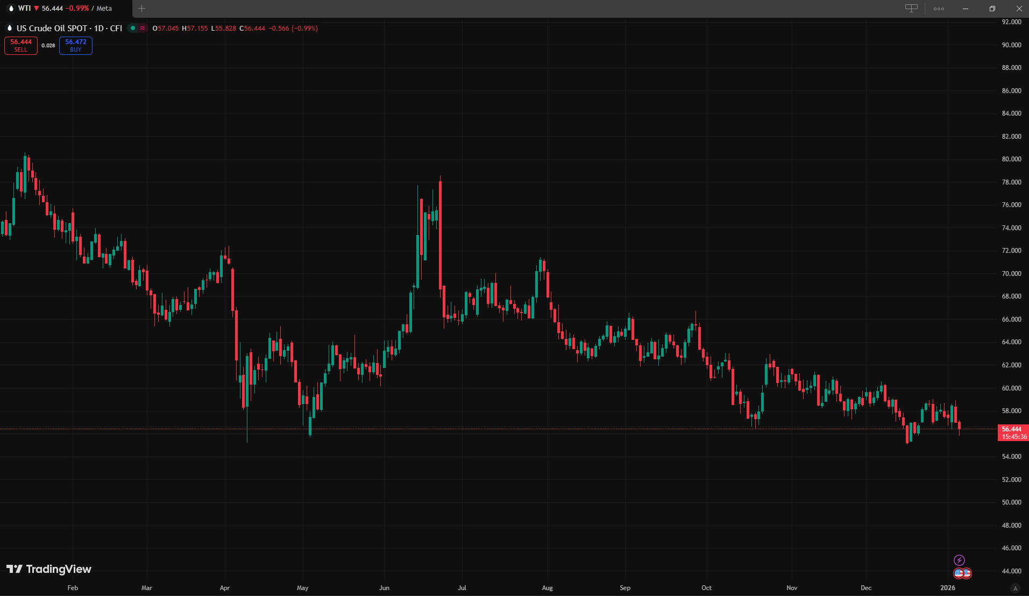Screen dimensions: 1029x596
Task: Click the 0.028 spread value
Action: coord(48,46)
